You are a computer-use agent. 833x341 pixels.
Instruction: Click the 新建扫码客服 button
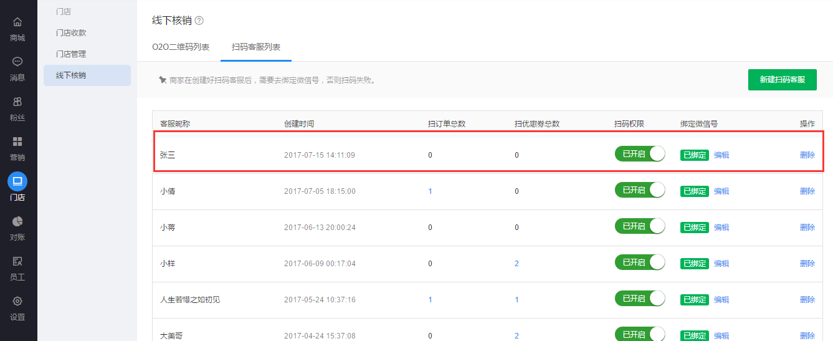[x=782, y=80]
